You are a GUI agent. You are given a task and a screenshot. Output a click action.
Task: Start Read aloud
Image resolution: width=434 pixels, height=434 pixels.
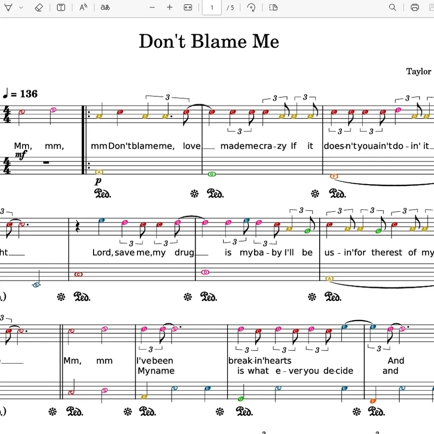pyautogui.click(x=83, y=7)
